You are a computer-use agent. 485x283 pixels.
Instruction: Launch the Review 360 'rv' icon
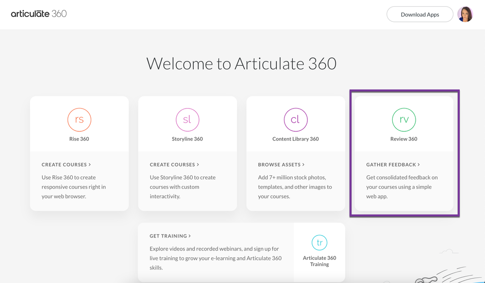[404, 120]
